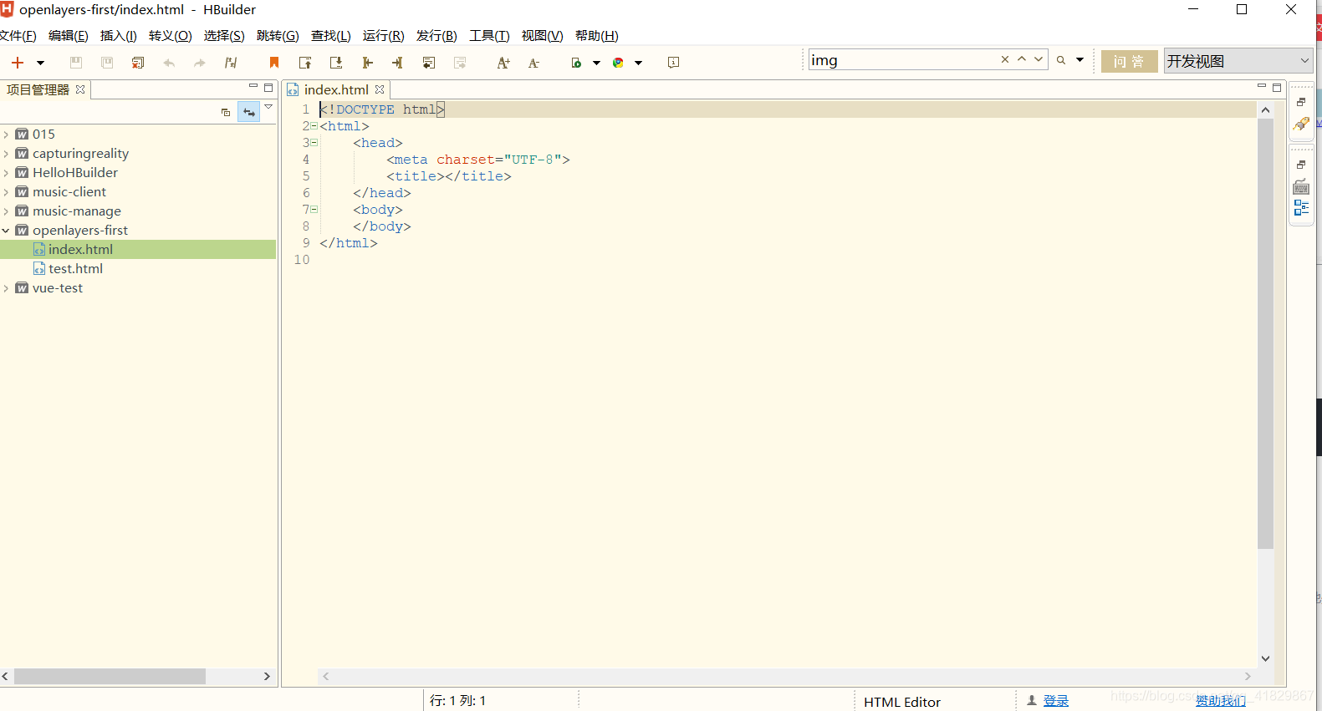Close the 项目管理器 panel tab
1322x711 pixels.
click(80, 89)
